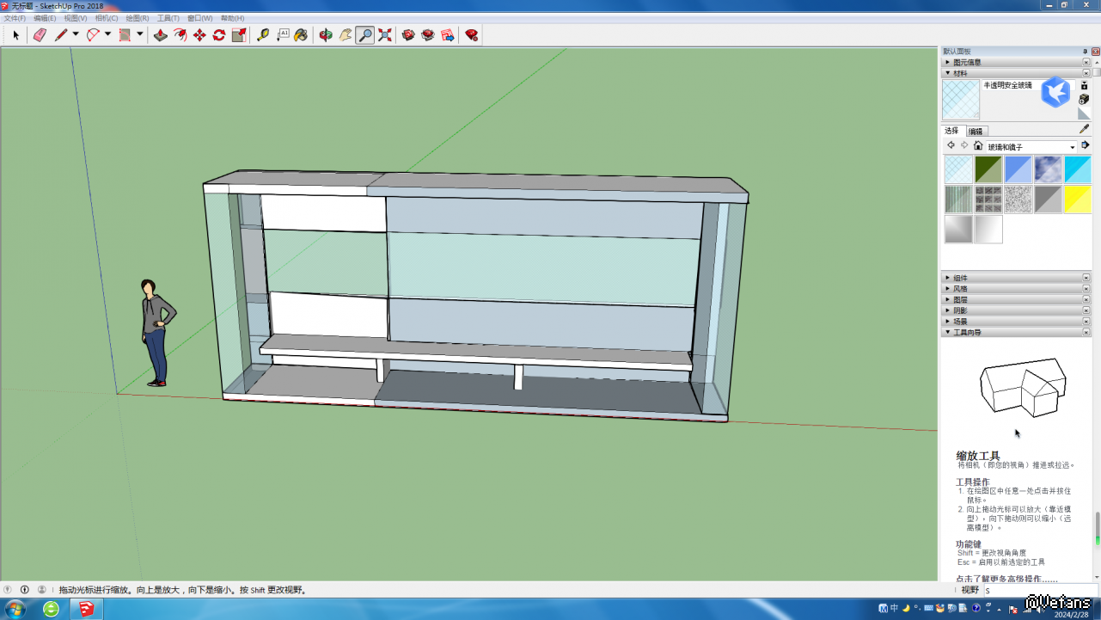
Task: Expand the 阴影 panel section
Action: pos(960,310)
